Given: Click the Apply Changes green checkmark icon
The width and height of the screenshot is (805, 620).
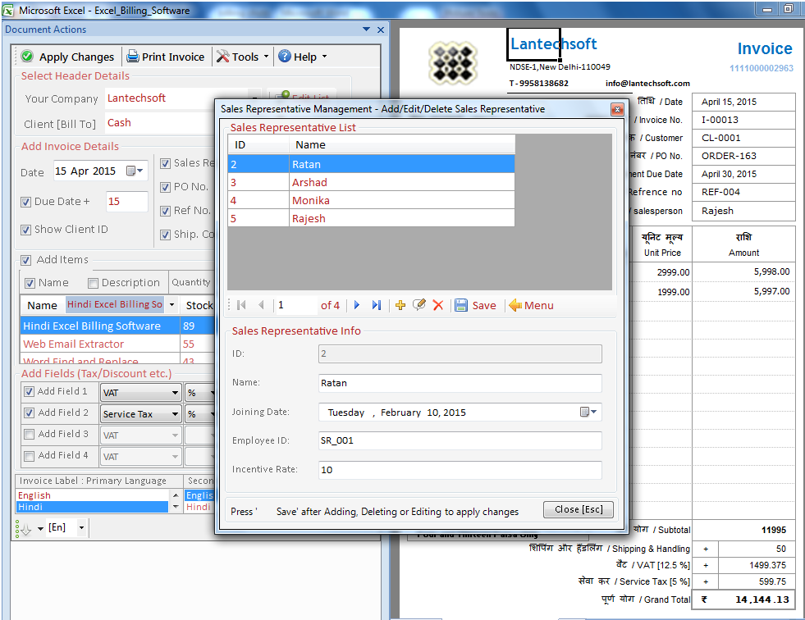Looking at the screenshot, I should pos(28,57).
